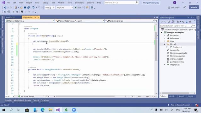Image resolution: width=201 pixels, height=113 pixels.
Task: Click the ADMIN button
Action: tap(194, 7)
